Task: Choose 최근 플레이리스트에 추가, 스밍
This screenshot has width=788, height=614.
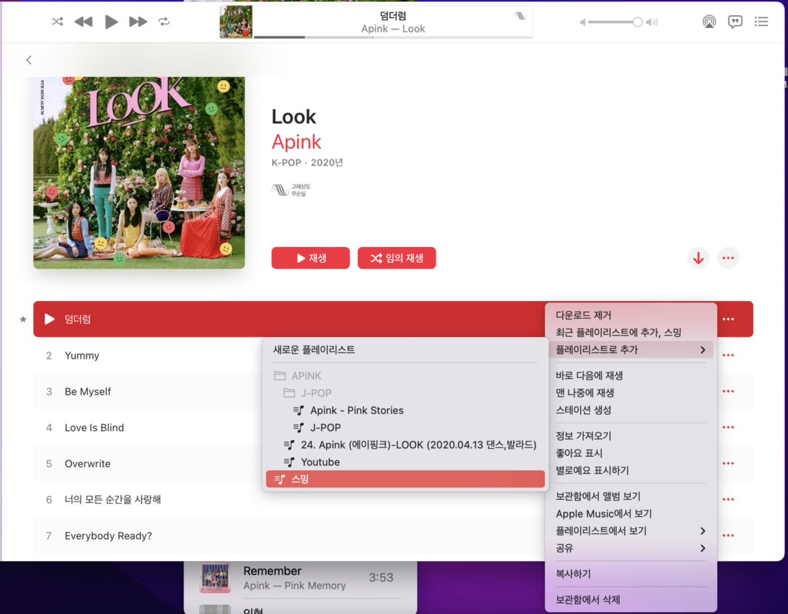Action: (631, 332)
